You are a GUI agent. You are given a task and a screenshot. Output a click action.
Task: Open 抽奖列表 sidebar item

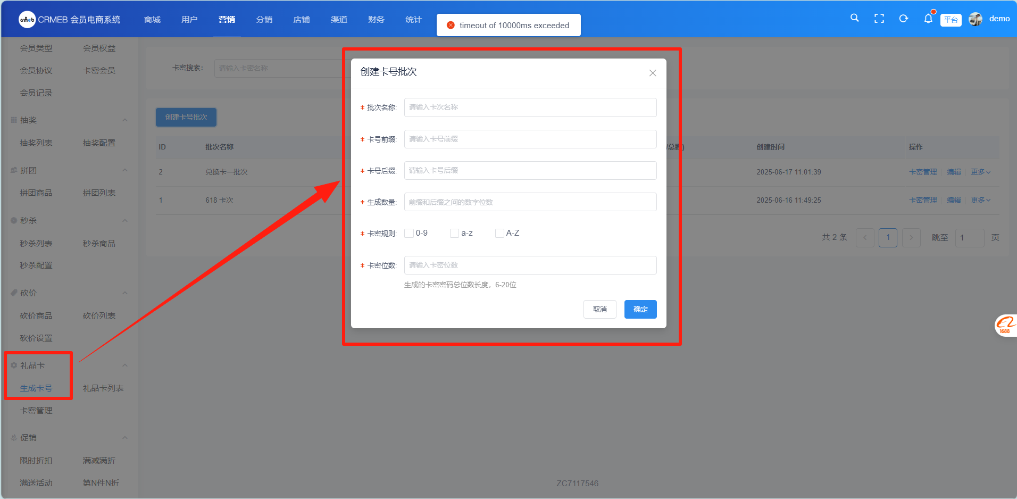click(36, 143)
